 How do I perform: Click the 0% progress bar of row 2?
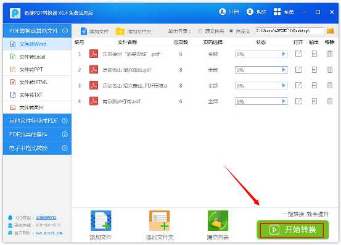click(x=261, y=70)
